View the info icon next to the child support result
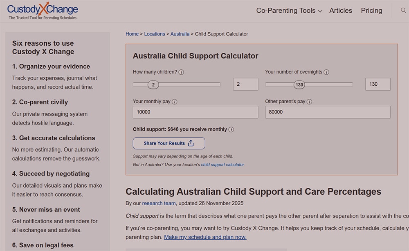The image size is (409, 251). click(x=231, y=129)
